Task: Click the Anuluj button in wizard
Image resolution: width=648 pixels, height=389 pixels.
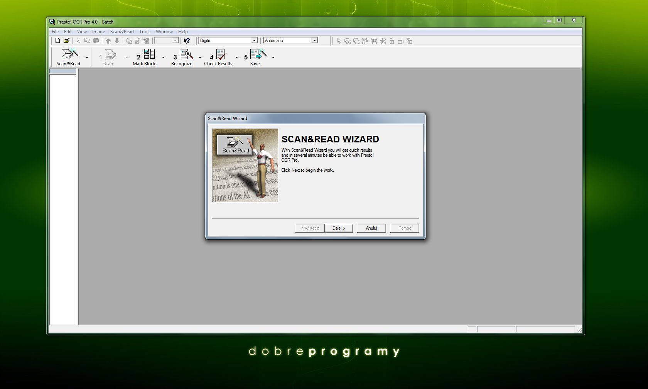Action: [x=371, y=228]
